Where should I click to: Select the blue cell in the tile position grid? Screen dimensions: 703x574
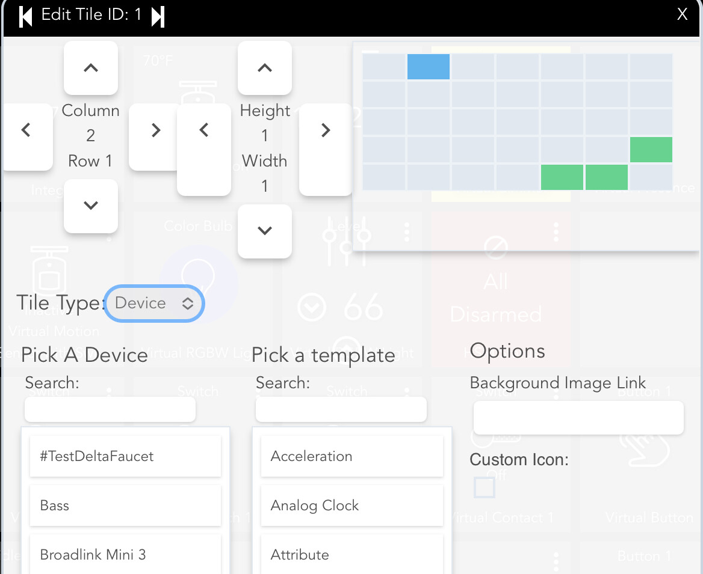(428, 67)
